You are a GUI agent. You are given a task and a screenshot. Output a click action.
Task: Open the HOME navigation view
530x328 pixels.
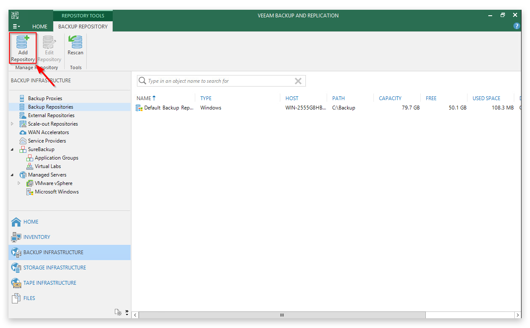click(x=69, y=222)
